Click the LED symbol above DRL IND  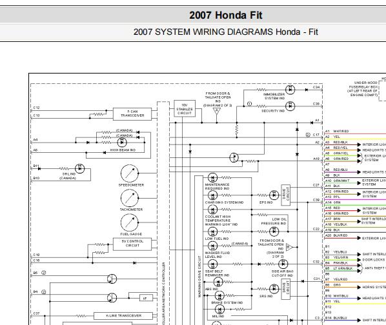click(79, 169)
